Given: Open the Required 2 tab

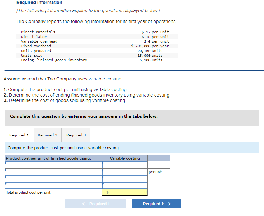Looking at the screenshot, I should coord(47,135).
